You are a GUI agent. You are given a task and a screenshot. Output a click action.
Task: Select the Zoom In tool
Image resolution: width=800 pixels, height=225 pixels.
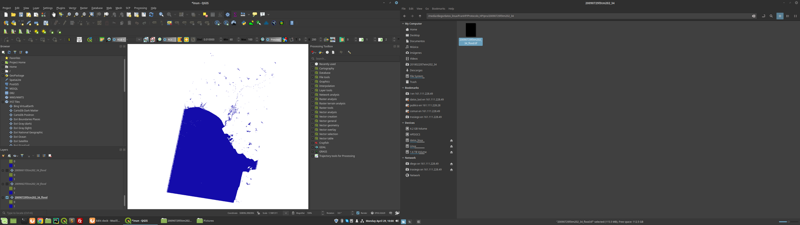click(68, 14)
